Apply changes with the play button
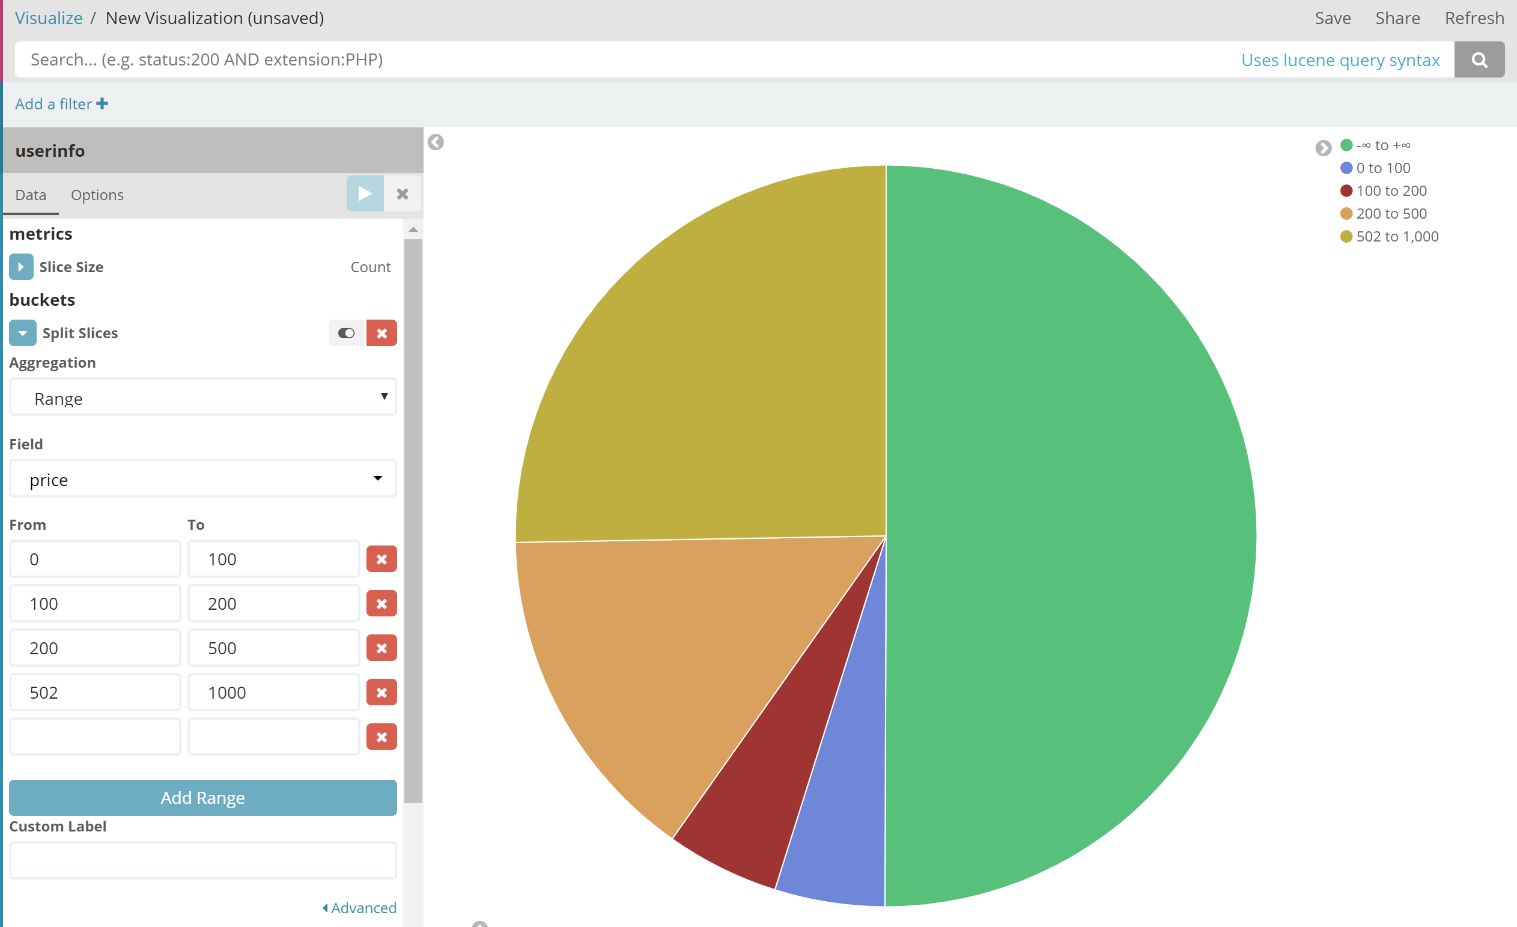The image size is (1517, 927). tap(365, 194)
